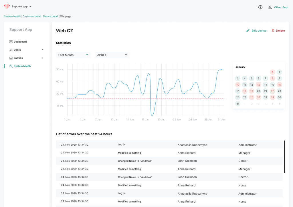Expand the Entities sidebar submenu arrow
The height and width of the screenshot is (207, 293).
pyautogui.click(x=42, y=58)
